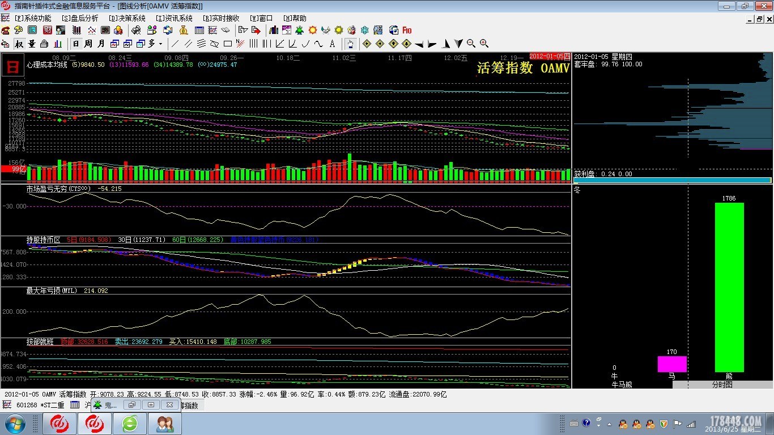The height and width of the screenshot is (435, 774).
Task: Select the single trend line drawing tool
Action: [x=175, y=44]
